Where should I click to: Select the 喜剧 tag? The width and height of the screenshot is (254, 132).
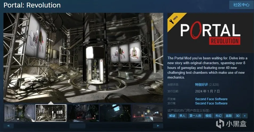click(228, 116)
